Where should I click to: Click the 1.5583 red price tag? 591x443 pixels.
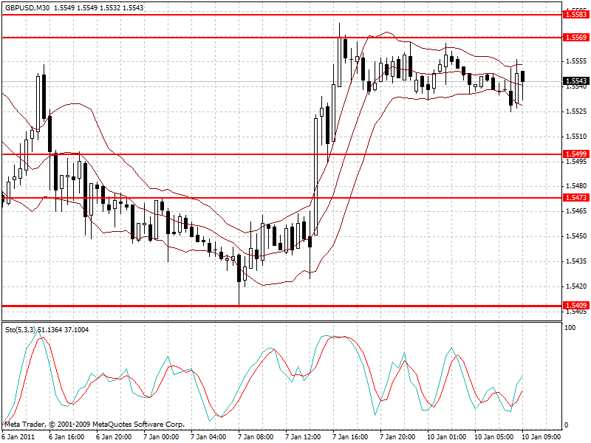[x=575, y=15]
